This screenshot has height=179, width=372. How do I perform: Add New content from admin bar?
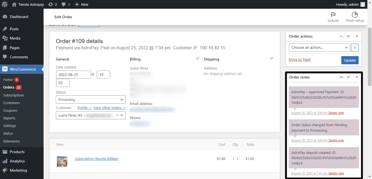(81, 4)
